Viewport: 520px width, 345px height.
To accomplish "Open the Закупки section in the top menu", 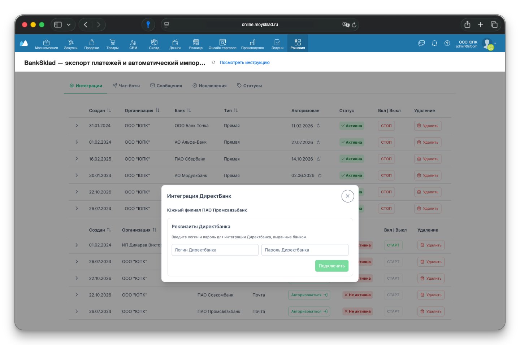I will [x=71, y=44].
